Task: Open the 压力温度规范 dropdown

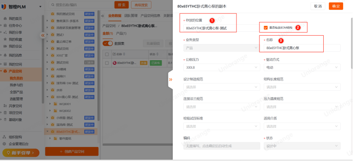Action: pos(302,107)
